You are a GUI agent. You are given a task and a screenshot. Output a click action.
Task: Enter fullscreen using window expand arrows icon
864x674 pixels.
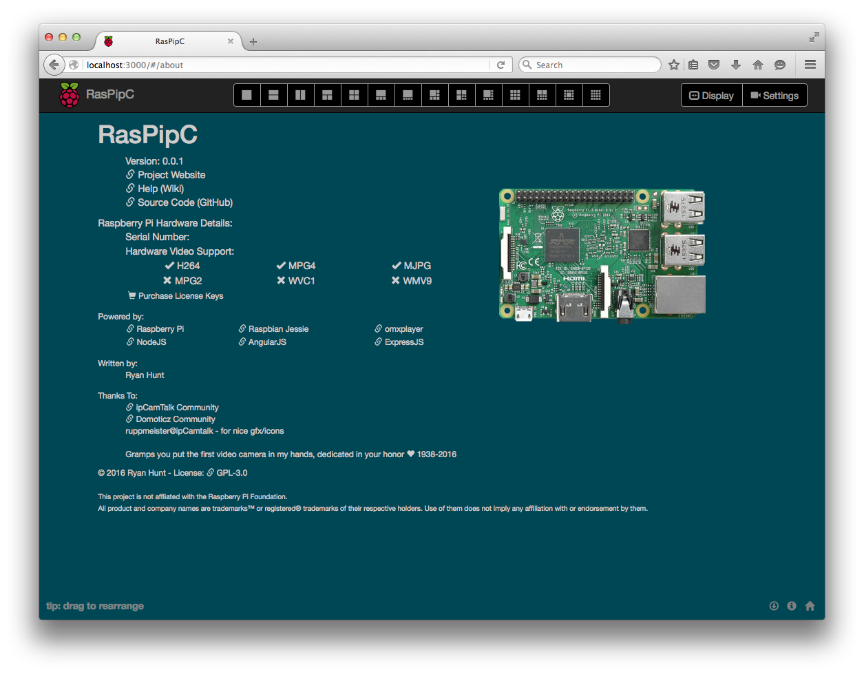pyautogui.click(x=814, y=37)
